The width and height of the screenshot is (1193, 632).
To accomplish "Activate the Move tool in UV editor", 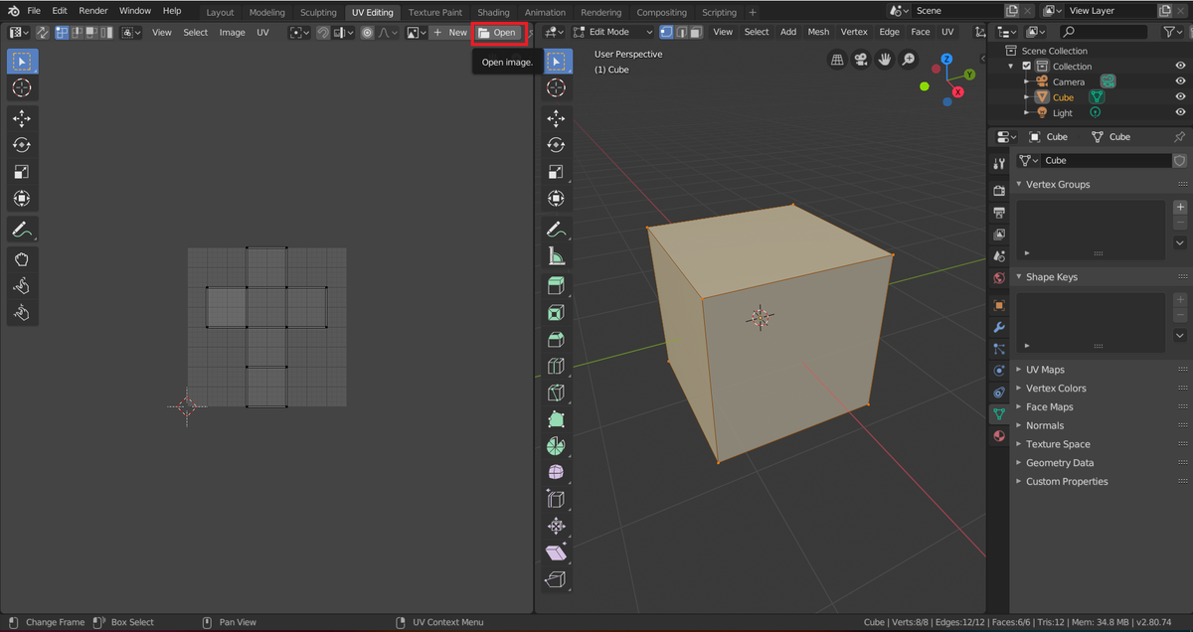I will coord(22,118).
